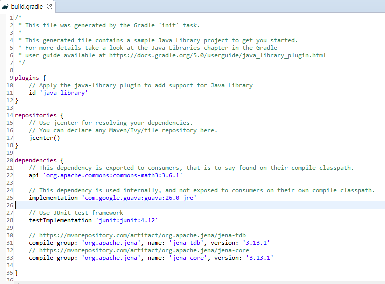Click the guava:26.0-jre dependency string
Screen dimensions: 385x284
pyautogui.click(x=139, y=198)
